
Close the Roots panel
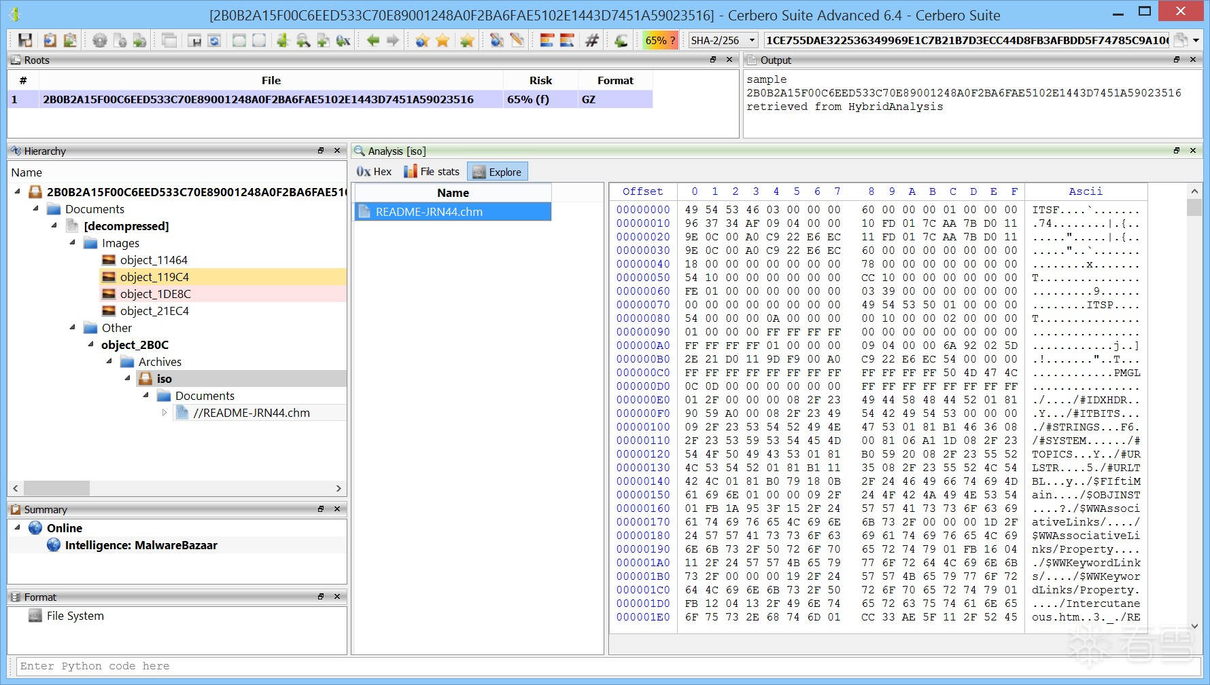coord(729,60)
